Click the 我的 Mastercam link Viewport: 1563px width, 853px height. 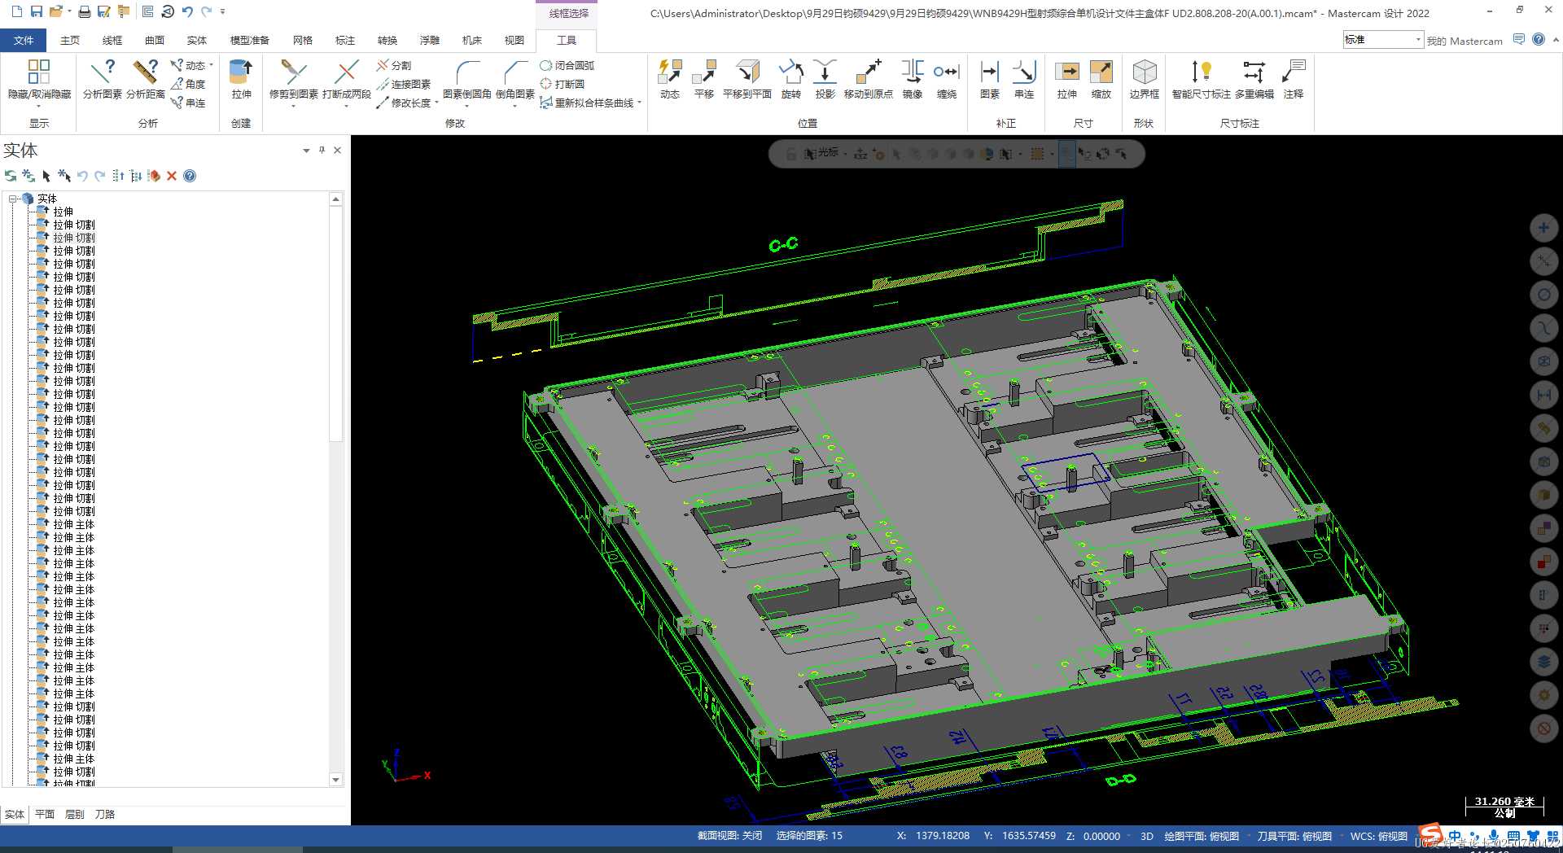[1464, 41]
